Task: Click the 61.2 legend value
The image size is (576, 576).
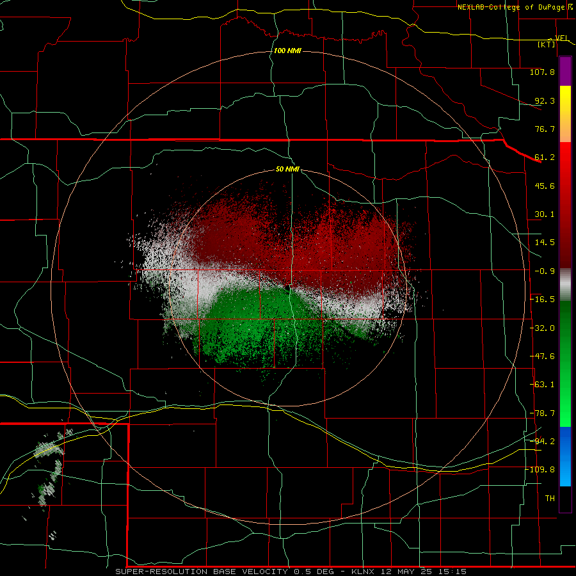Action: [545, 157]
